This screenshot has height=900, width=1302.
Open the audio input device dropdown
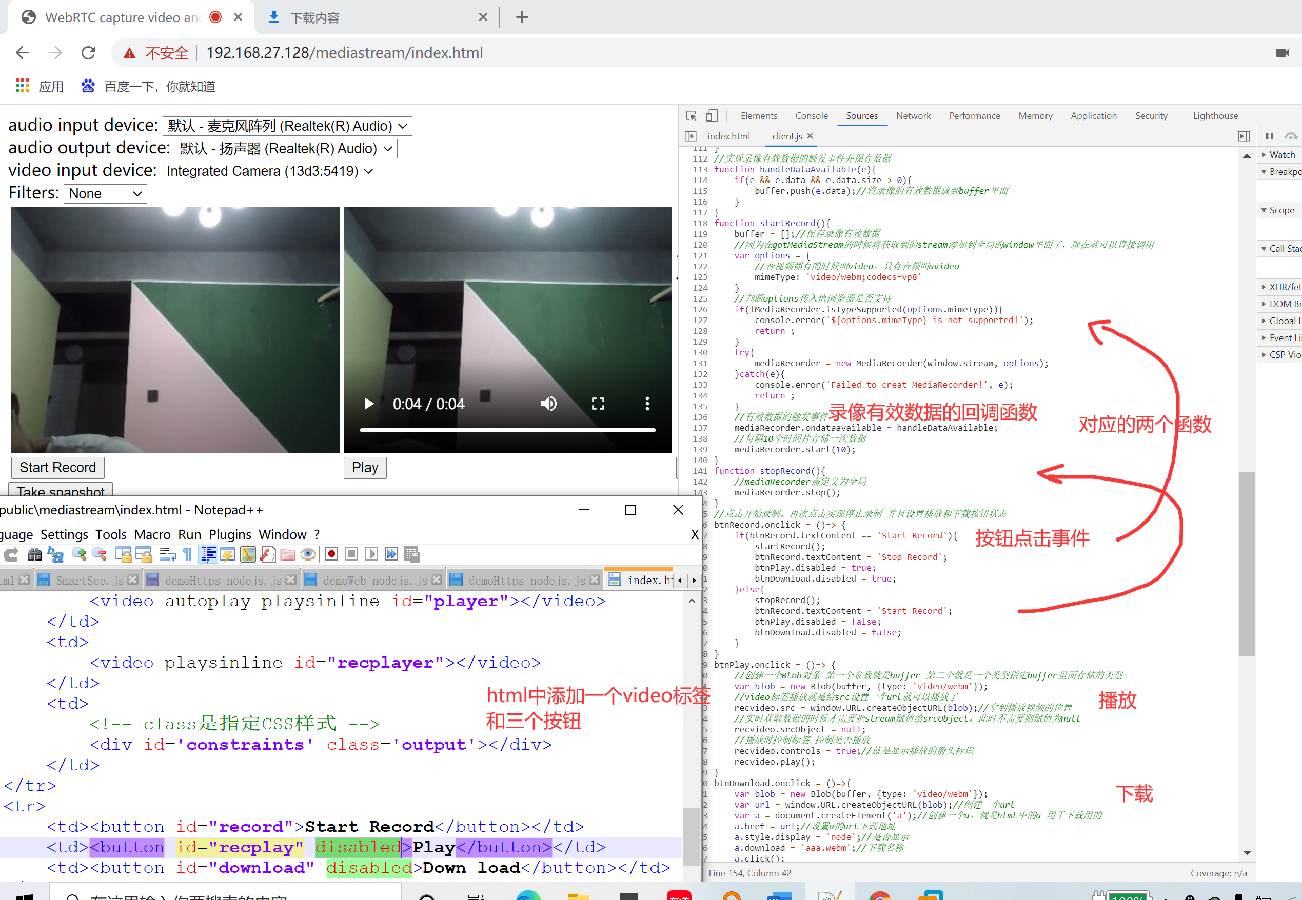(287, 126)
